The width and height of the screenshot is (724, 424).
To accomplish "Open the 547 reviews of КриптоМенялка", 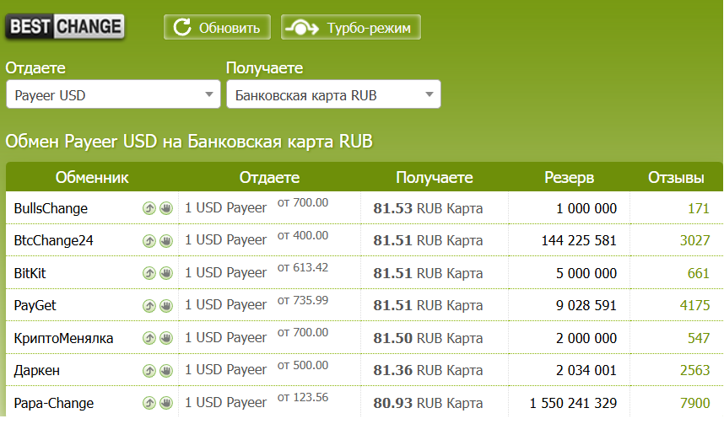I will click(x=698, y=339).
